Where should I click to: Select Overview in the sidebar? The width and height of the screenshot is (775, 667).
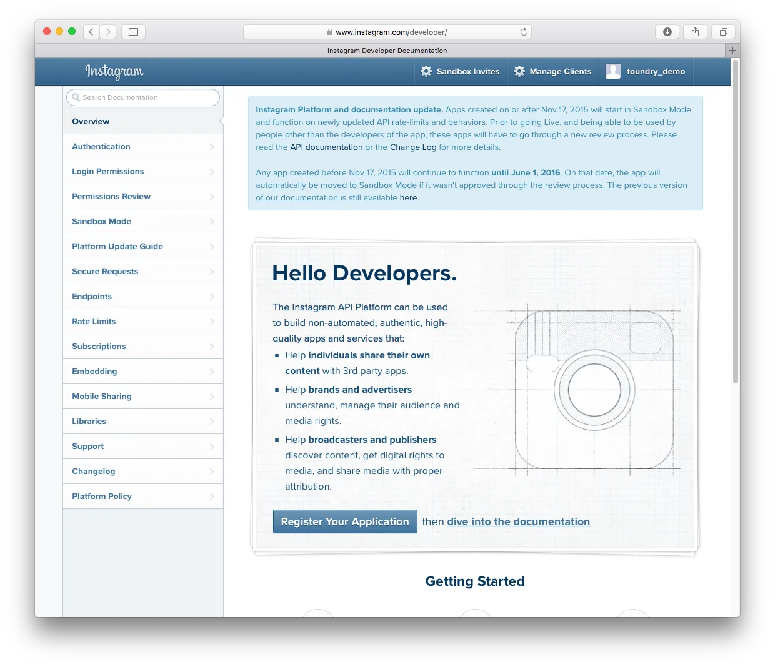(143, 122)
